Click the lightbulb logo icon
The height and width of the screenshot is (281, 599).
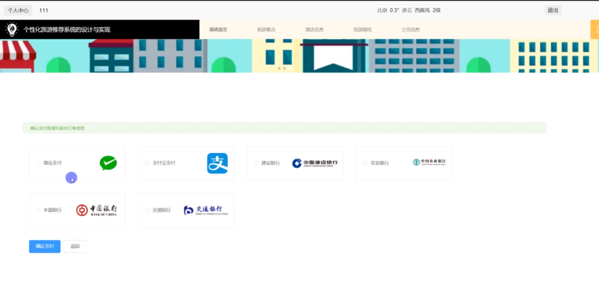(x=12, y=29)
